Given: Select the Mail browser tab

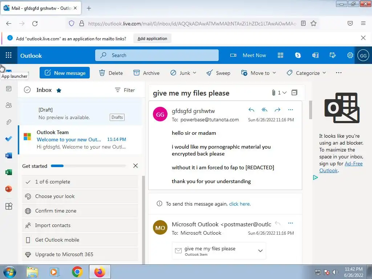Looking at the screenshot, I should coord(41,8).
